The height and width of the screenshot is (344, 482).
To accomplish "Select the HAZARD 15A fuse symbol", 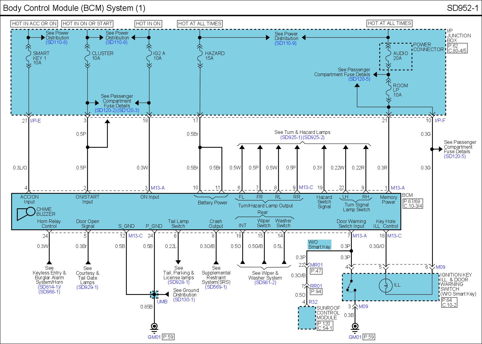I will (x=200, y=56).
